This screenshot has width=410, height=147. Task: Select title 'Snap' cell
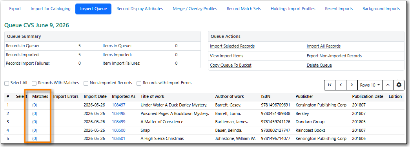145,130
